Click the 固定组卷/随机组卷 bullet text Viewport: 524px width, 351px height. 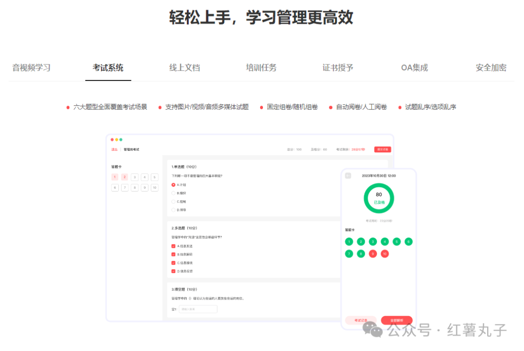coord(293,107)
